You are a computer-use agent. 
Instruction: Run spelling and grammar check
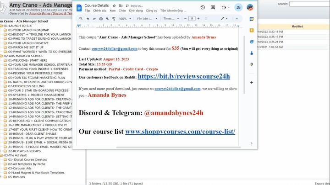[107, 19]
